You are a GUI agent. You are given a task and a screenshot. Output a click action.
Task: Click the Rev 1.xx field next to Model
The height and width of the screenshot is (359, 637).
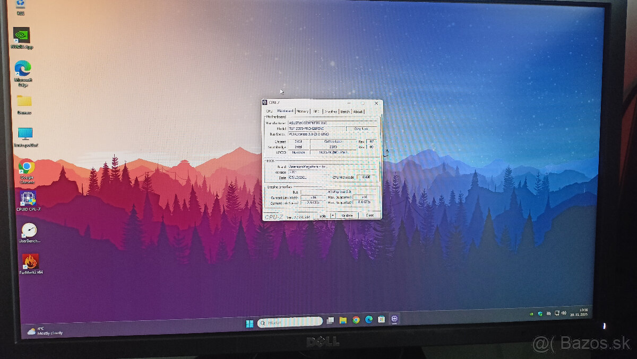pyautogui.click(x=363, y=128)
